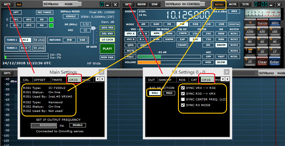Toggle SYNC RX MODE checkbox
Screen dimensions: 285x146
coord(183,105)
